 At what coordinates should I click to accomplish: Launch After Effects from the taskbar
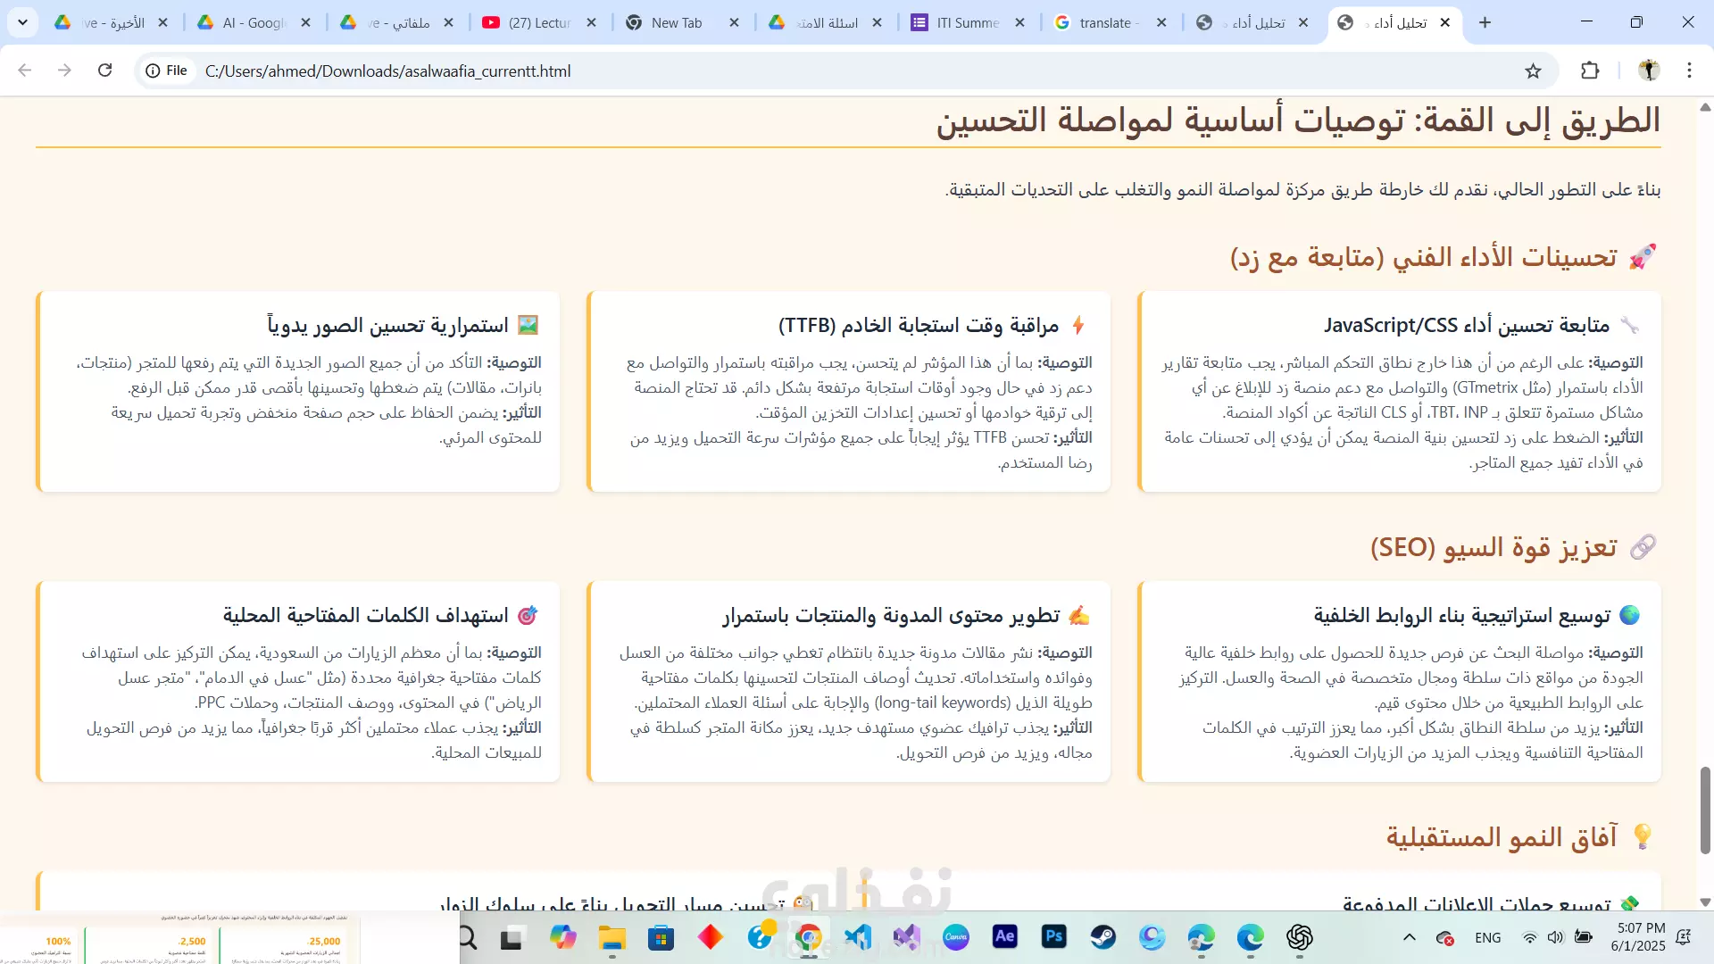pyautogui.click(x=1004, y=936)
